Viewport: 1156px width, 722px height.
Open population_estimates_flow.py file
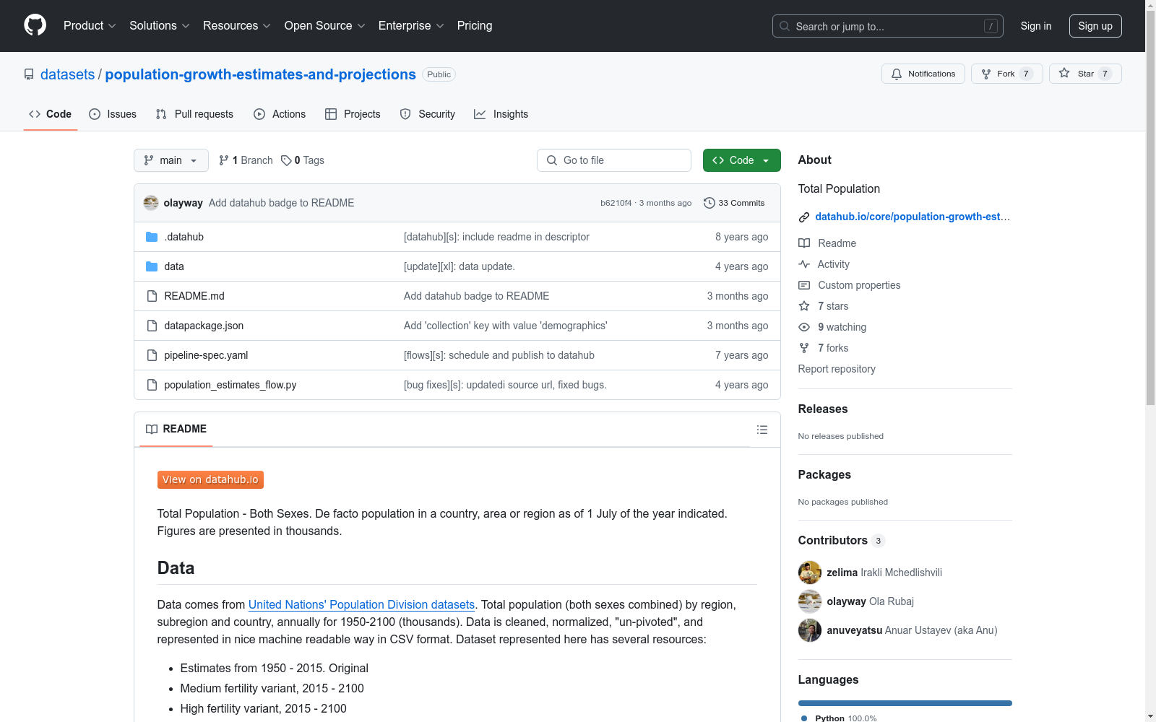coord(230,385)
